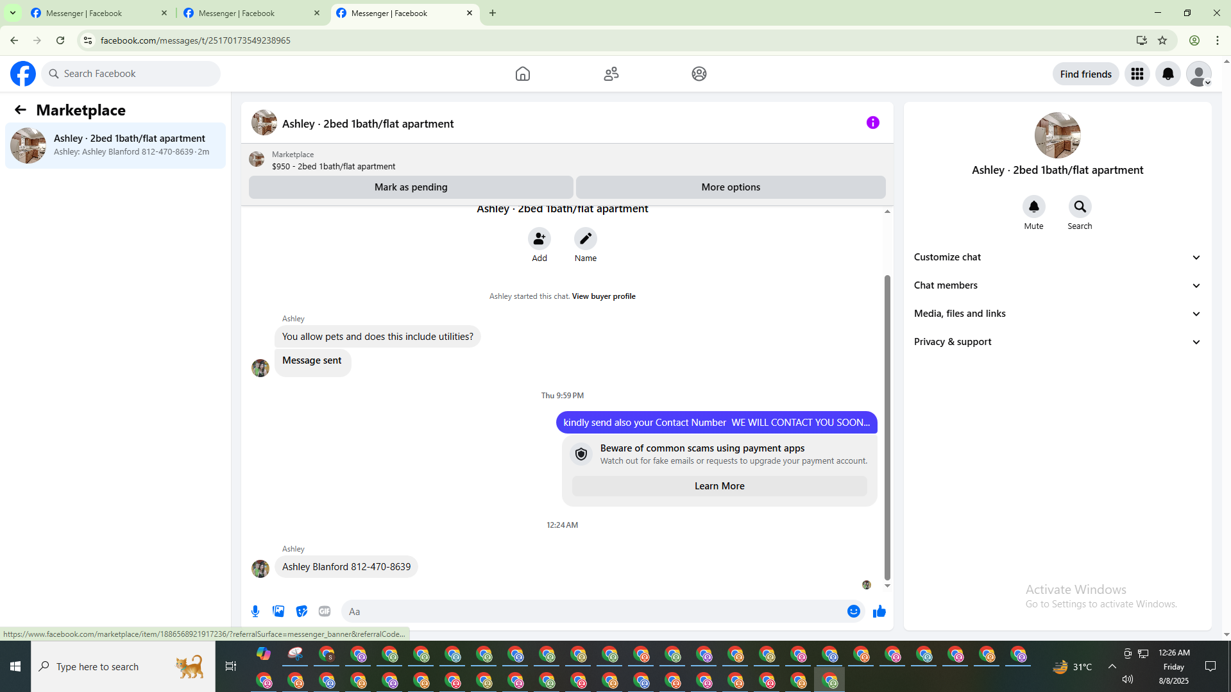This screenshot has width=1231, height=692.
Task: Click the large apartment photo in right panel
Action: [1058, 135]
